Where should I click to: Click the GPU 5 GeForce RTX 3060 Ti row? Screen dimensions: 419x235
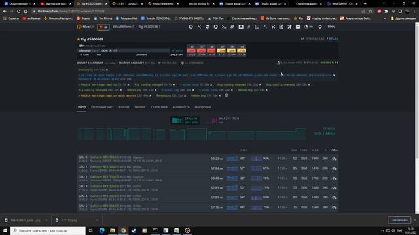pyautogui.click(x=208, y=208)
